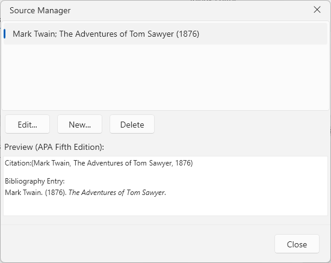
Task: Create a source with New... button
Action: pos(80,125)
